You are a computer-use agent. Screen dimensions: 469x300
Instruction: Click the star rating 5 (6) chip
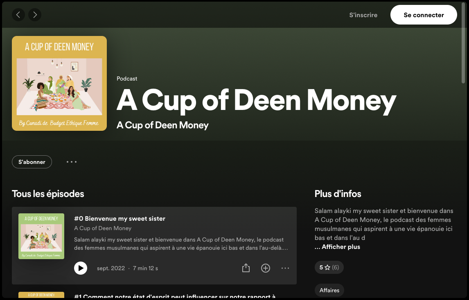(x=329, y=267)
